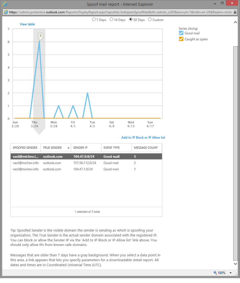Click the scrollbar down arrow
This screenshot has height=283, width=240.
236,263
